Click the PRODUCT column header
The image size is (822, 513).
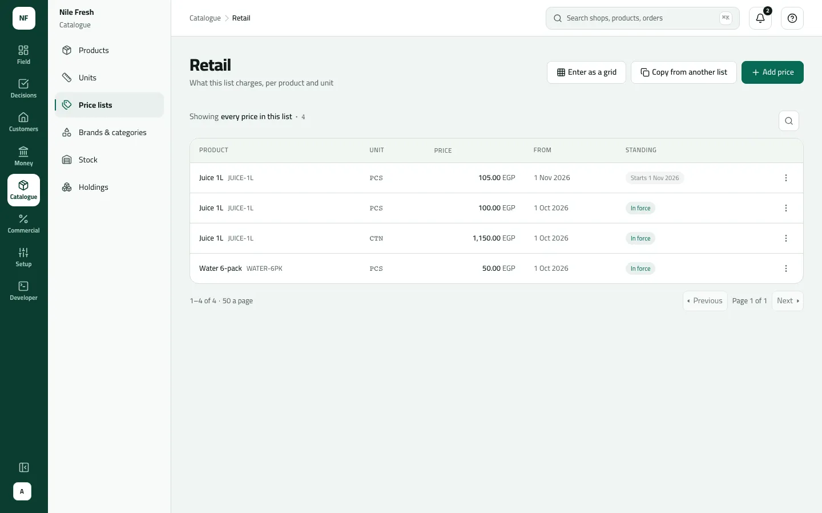[x=213, y=150]
